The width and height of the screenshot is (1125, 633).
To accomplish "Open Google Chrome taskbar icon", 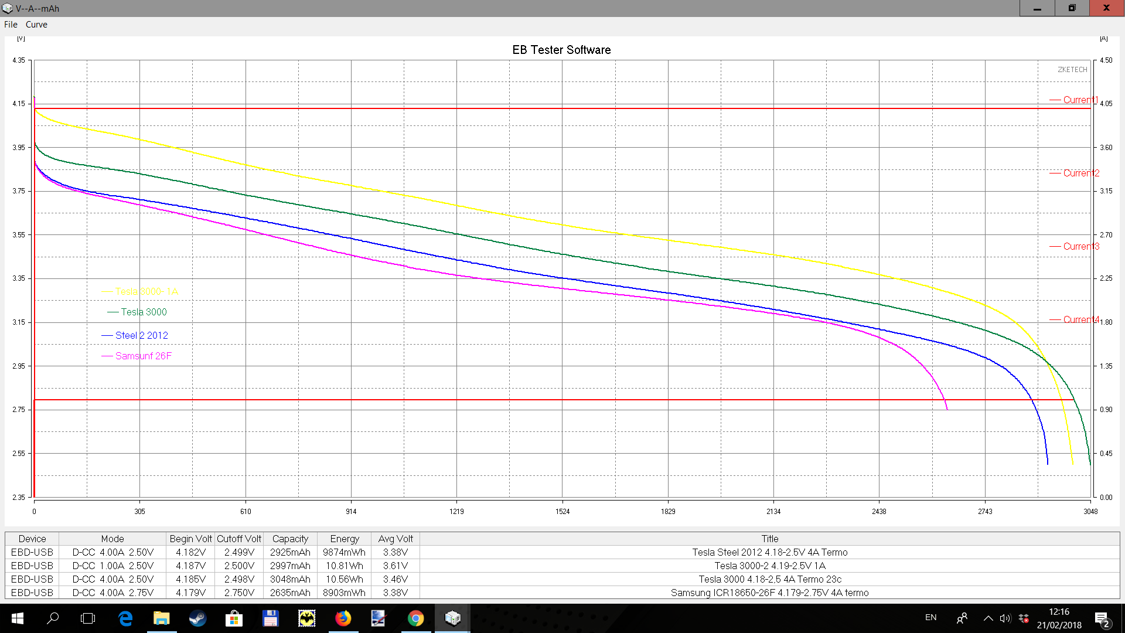I will click(416, 618).
